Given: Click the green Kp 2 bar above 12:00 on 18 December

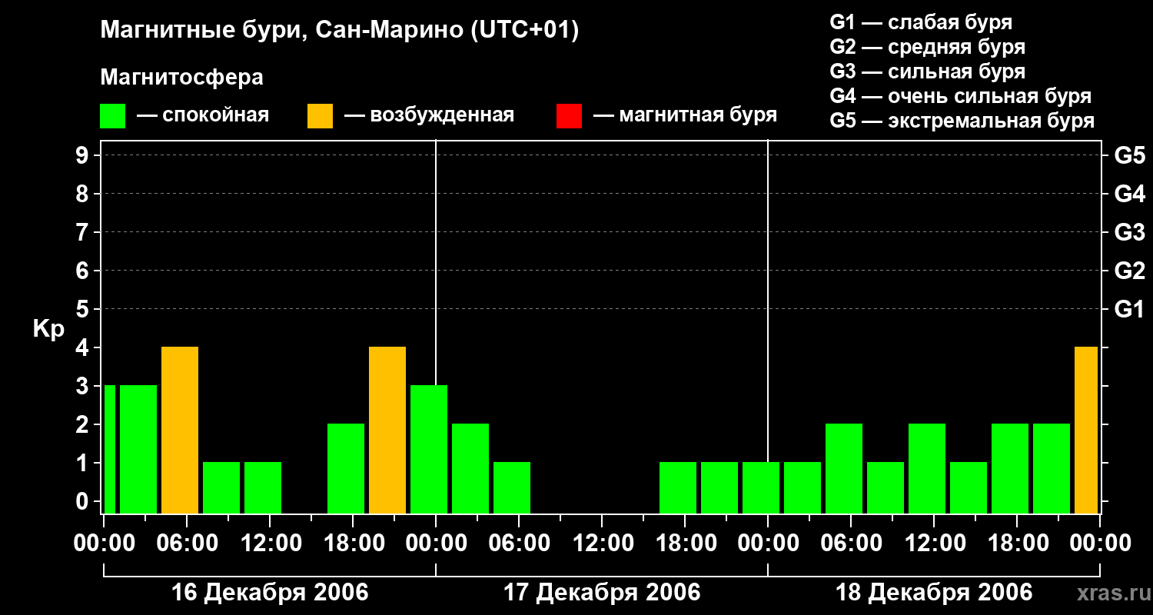Looking at the screenshot, I should coord(927,468).
